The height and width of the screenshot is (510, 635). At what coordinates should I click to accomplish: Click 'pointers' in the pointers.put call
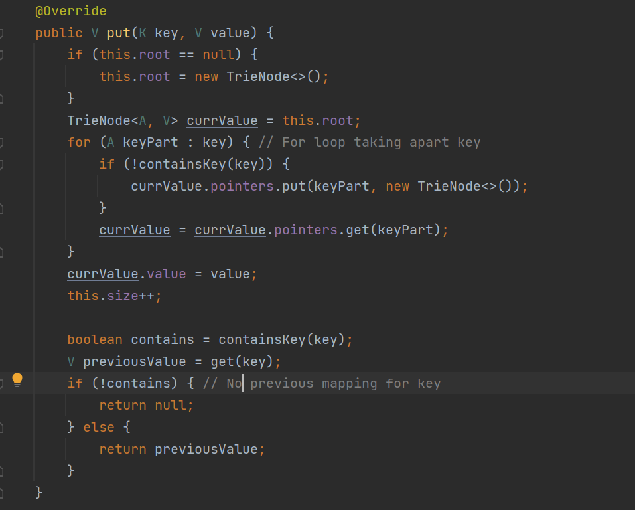242,186
